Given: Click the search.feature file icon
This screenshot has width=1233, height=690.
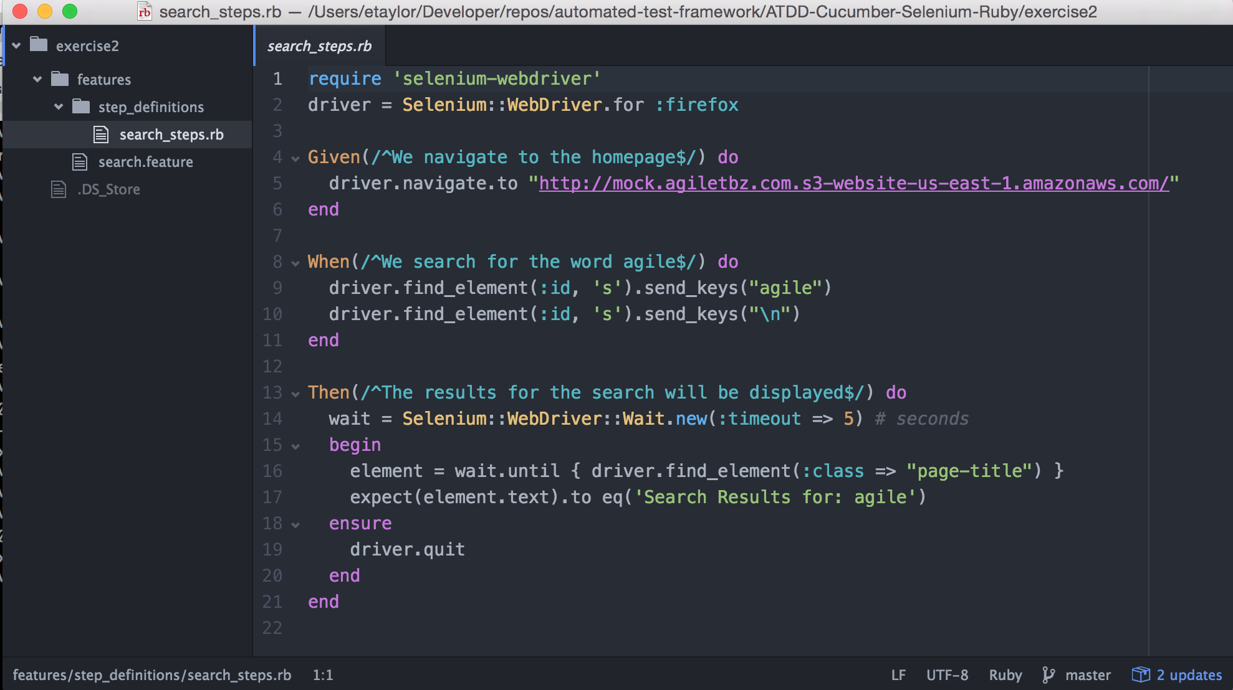Looking at the screenshot, I should [80, 161].
